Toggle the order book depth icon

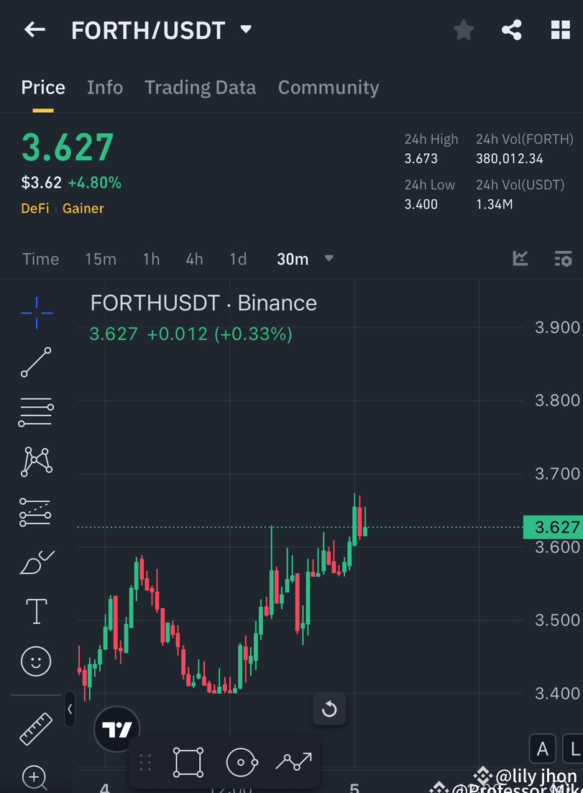click(563, 258)
